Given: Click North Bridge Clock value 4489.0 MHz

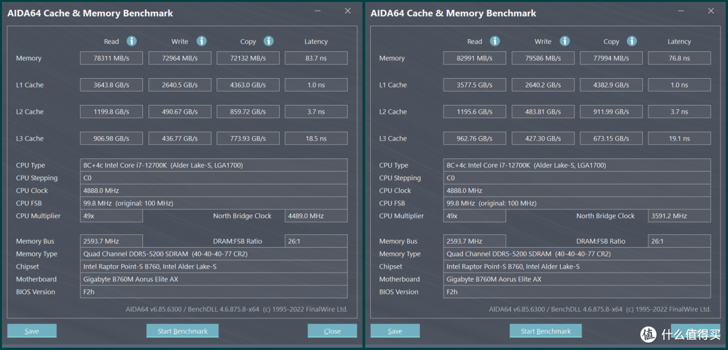Looking at the screenshot, I should tap(316, 216).
